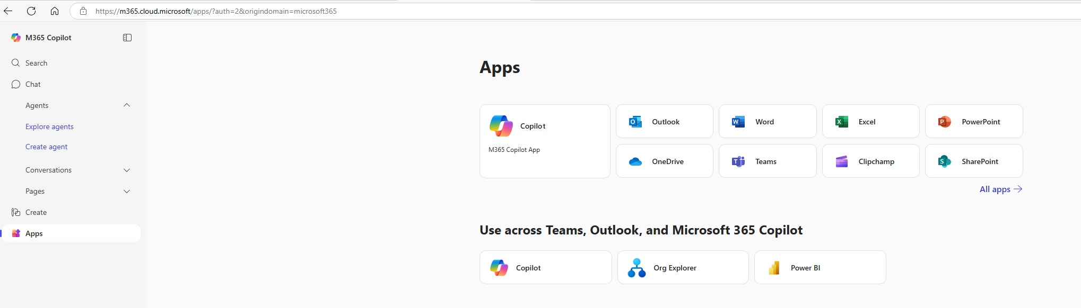Expand the Pages section chevron
Viewport: 1081px width, 308px height.
coord(127,191)
